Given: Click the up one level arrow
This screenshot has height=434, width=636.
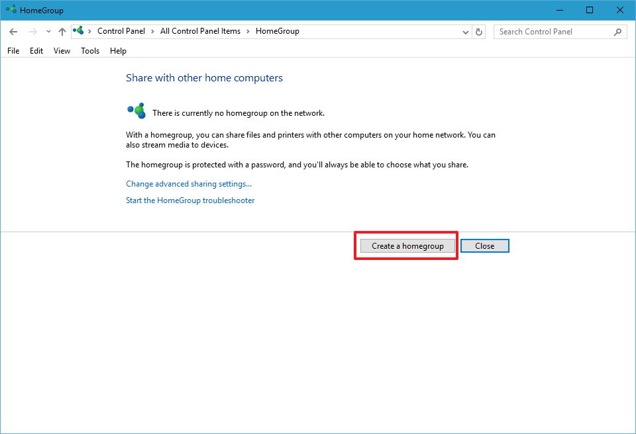Looking at the screenshot, I should pos(62,31).
